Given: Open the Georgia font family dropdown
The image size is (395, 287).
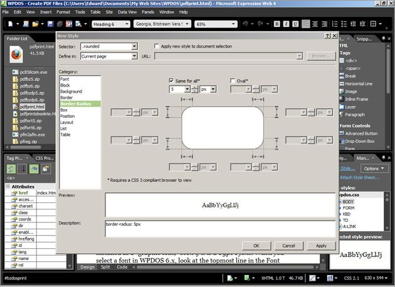Looking at the screenshot, I should click(187, 24).
